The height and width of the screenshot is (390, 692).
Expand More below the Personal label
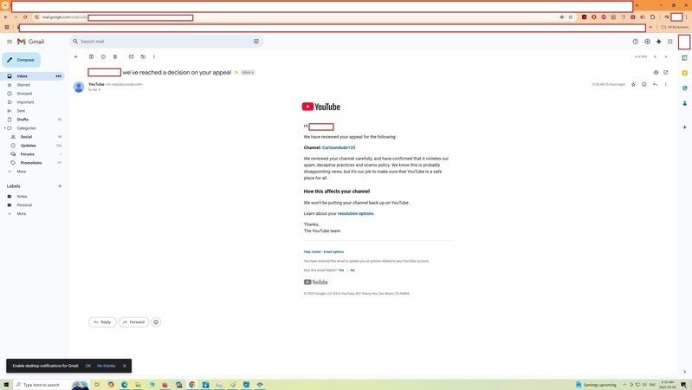[22, 213]
